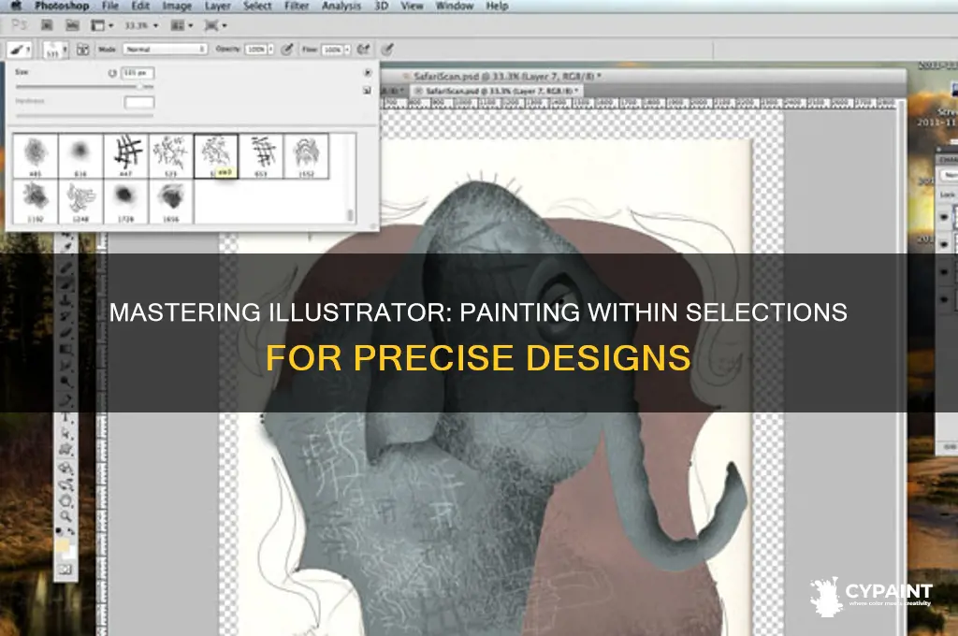Open the Opacity slider arrow

pyautogui.click(x=270, y=49)
